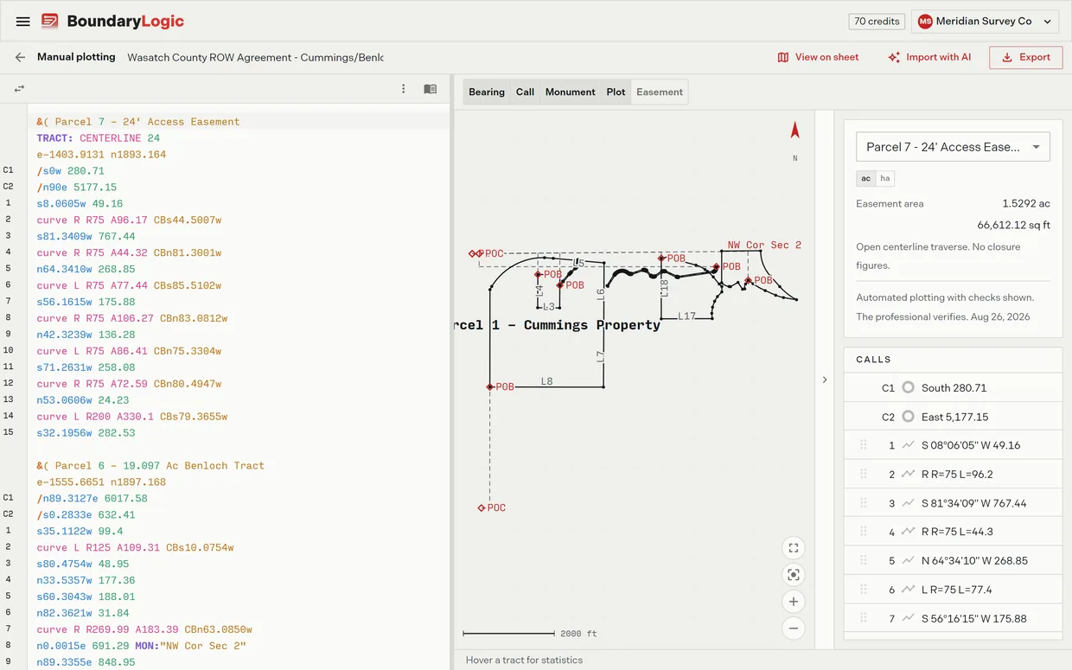Screen dimensions: 1072x670
Task: Open Meridian Survey Co account dropdown
Action: tap(985, 22)
